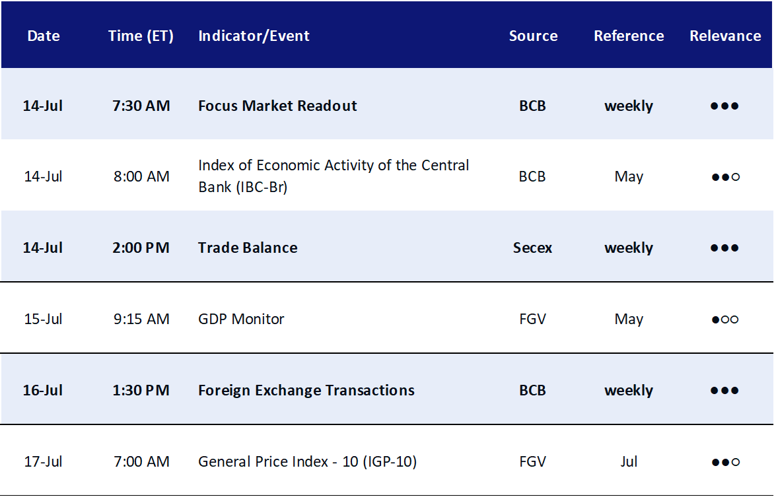Screen dimensions: 774x501
Task: Click the Reference column header
Action: 629,36
